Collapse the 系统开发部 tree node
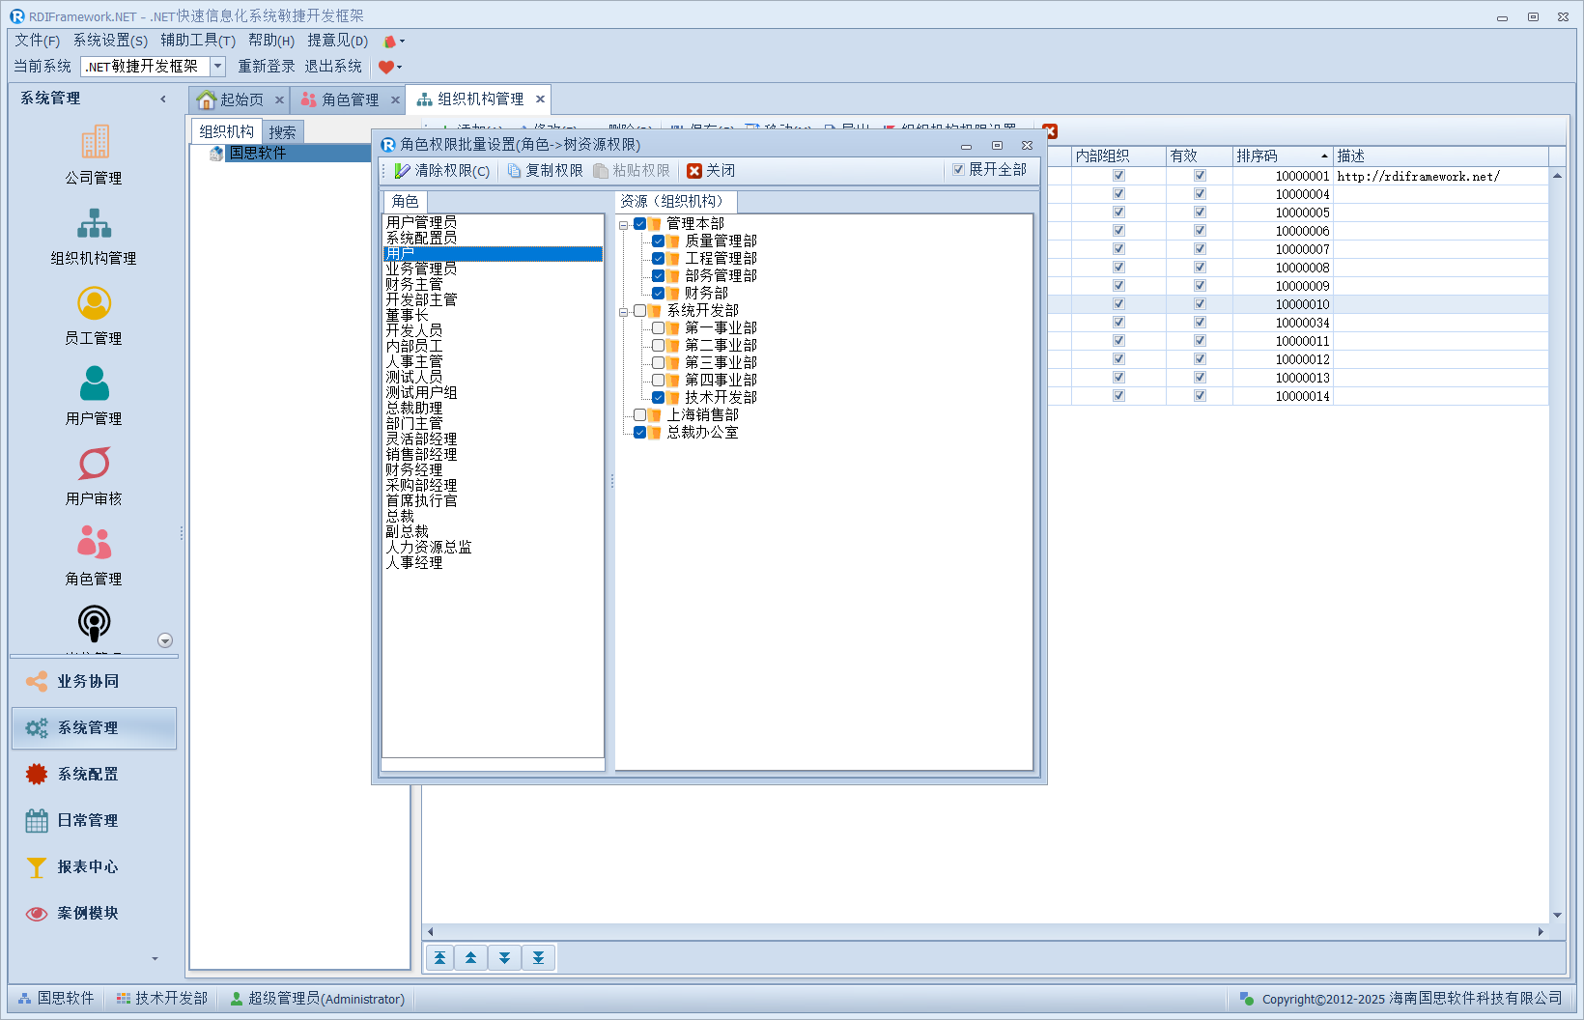Viewport: 1584px width, 1020px height. tap(623, 312)
